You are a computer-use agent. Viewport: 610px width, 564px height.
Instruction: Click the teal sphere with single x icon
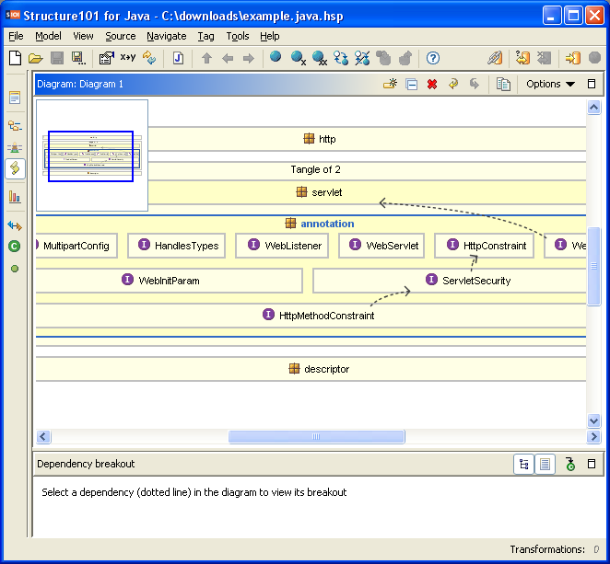coord(298,58)
